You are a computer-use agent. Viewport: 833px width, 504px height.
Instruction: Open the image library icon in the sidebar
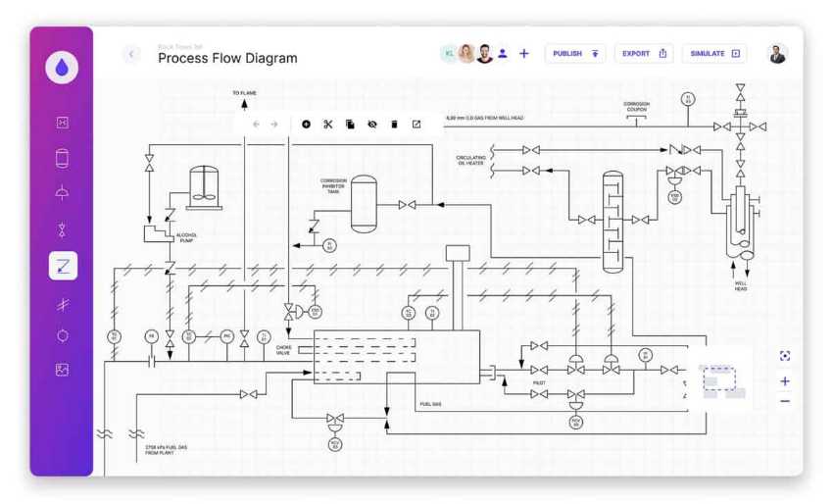click(x=63, y=370)
